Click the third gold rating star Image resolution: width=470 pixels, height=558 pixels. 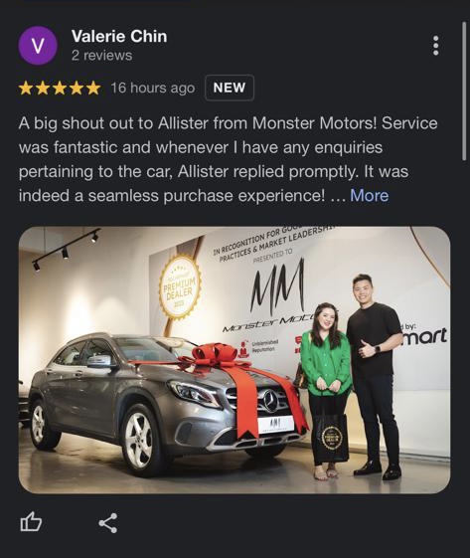(60, 88)
